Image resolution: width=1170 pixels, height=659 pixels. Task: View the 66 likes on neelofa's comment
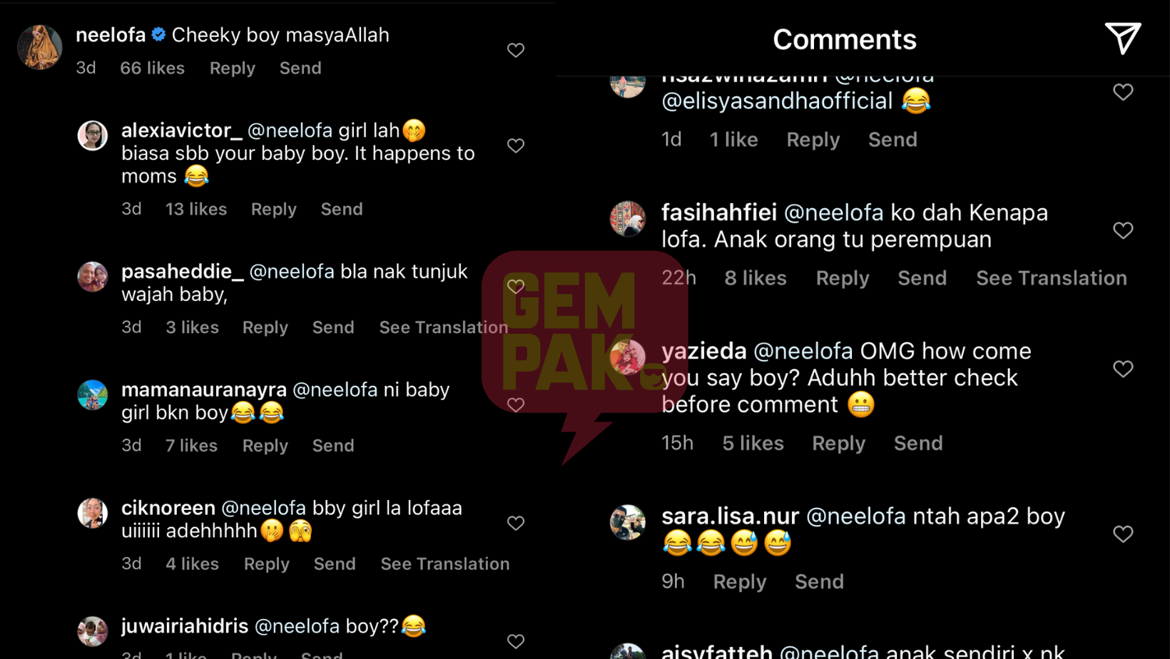(x=152, y=68)
